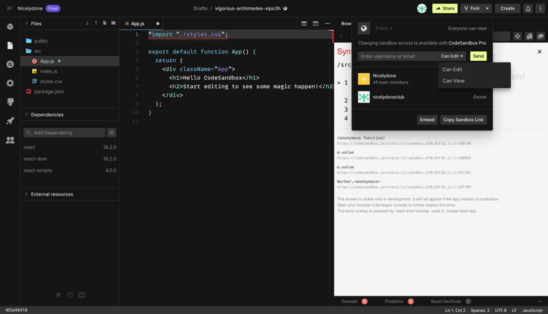Open the top-right vertical dots menu
Viewport: 548px width, 314px height.
coord(540,8)
